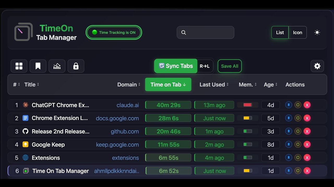Image resolution: width=334 pixels, height=187 pixels.
Task: Click the favicon in Time On Tab Manager row
Action: (x=26, y=171)
